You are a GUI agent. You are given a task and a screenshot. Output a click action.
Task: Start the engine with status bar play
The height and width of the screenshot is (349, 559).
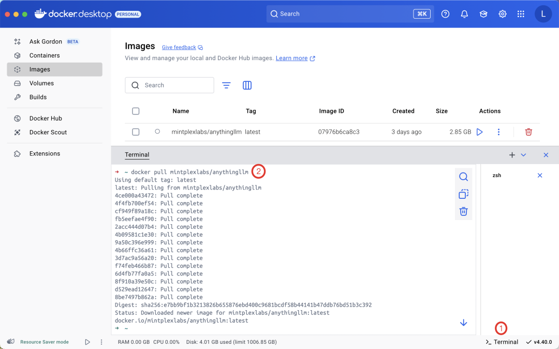pos(87,342)
